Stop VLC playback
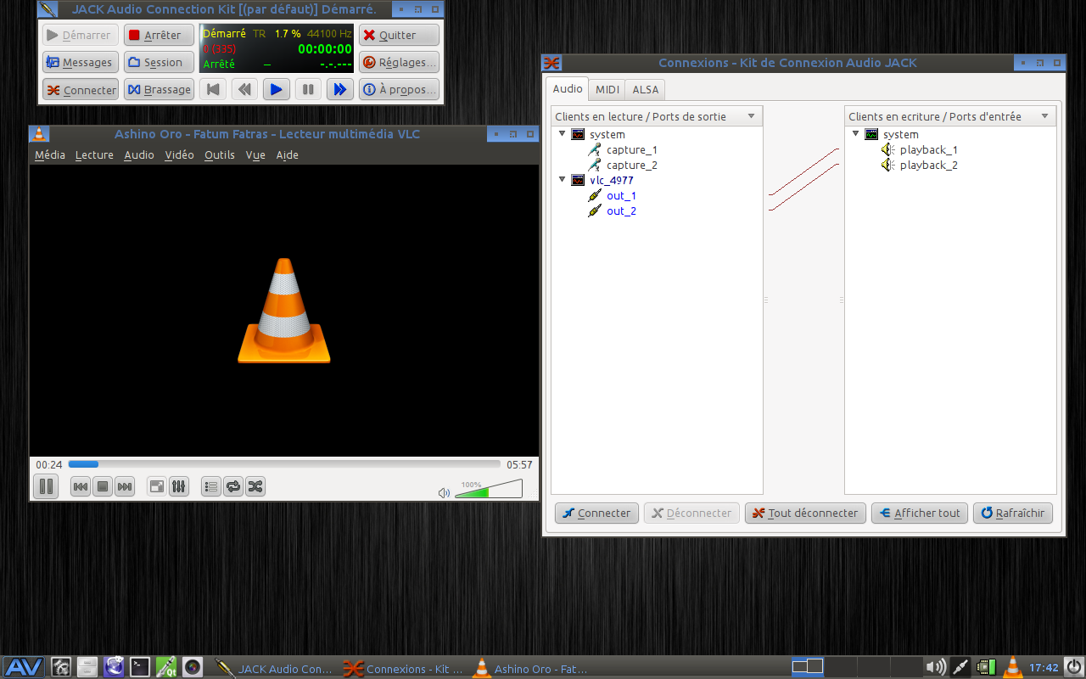The height and width of the screenshot is (679, 1086). point(103,486)
